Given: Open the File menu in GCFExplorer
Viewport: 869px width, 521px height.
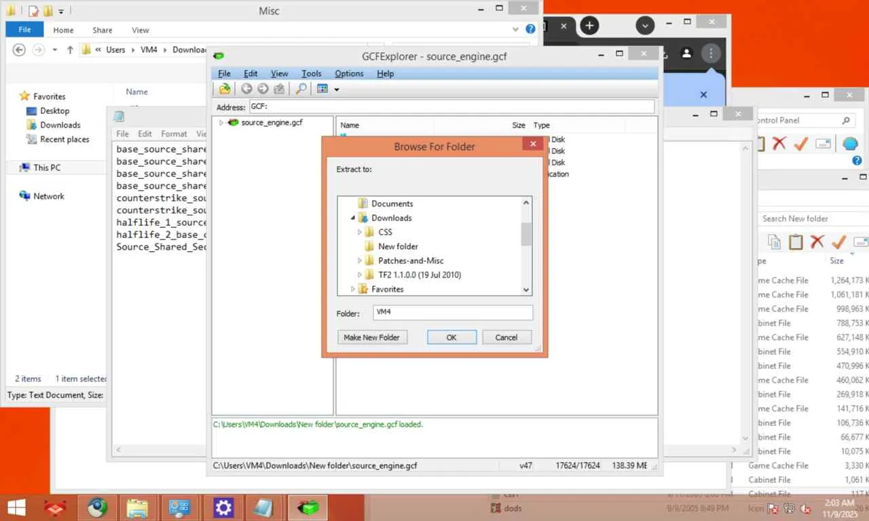Looking at the screenshot, I should tap(224, 73).
